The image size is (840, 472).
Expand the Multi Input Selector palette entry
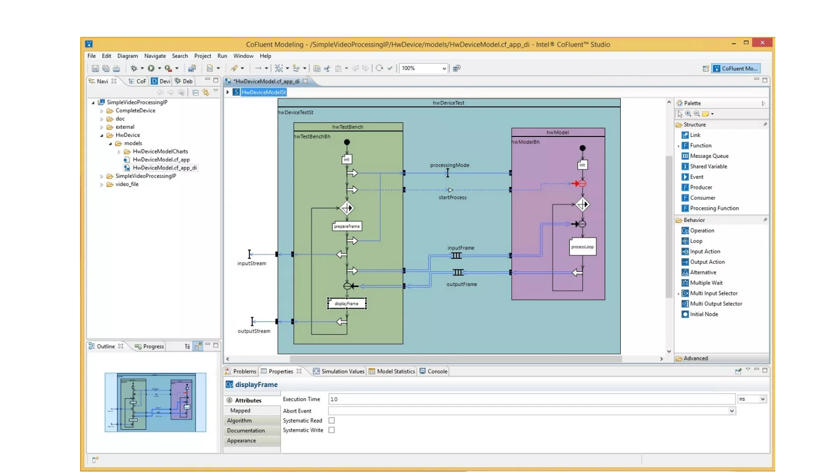click(678, 294)
